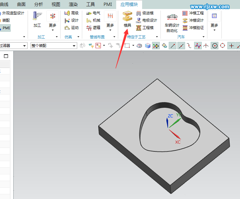The image size is (240, 199).
Task: Toggle the end point snap option
Action: coord(173,46)
